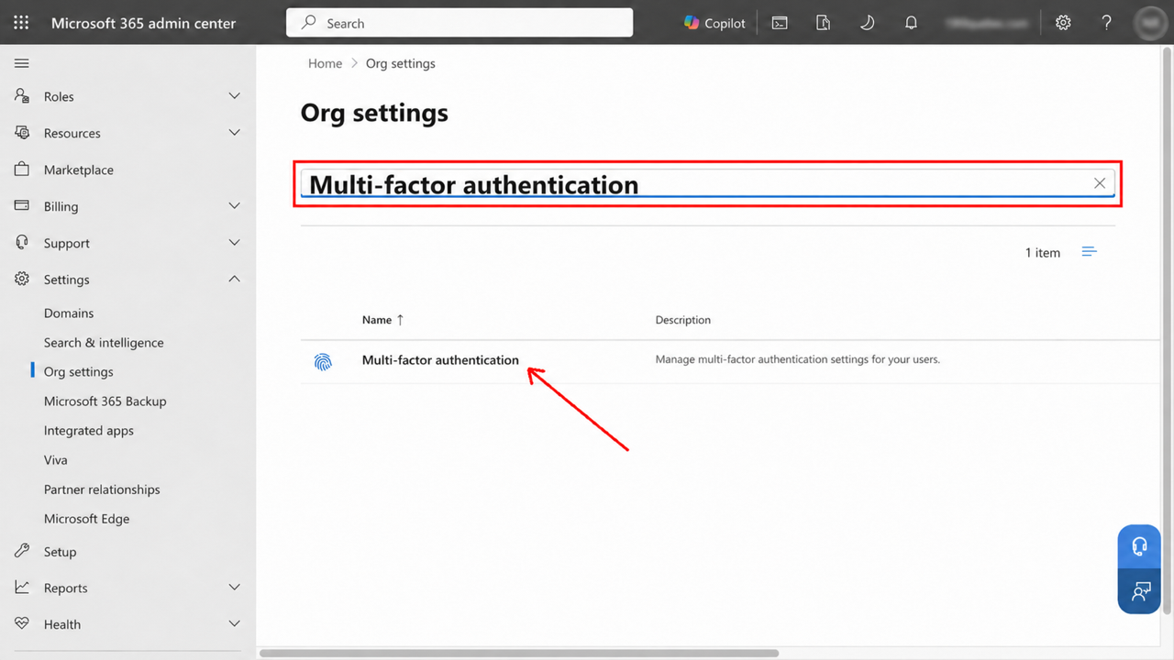Open Integrated apps menu item
Image resolution: width=1174 pixels, height=660 pixels.
pos(89,430)
